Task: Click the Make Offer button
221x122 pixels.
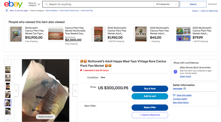Action: [150, 108]
